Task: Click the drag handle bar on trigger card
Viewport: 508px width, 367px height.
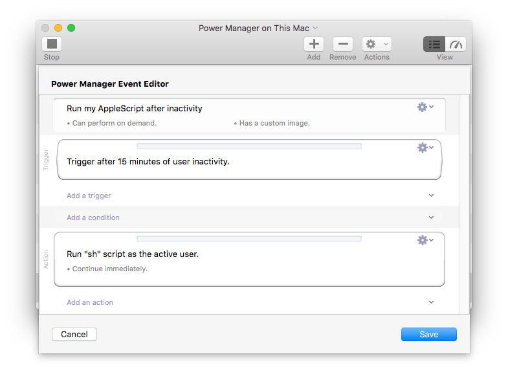Action: click(x=248, y=146)
